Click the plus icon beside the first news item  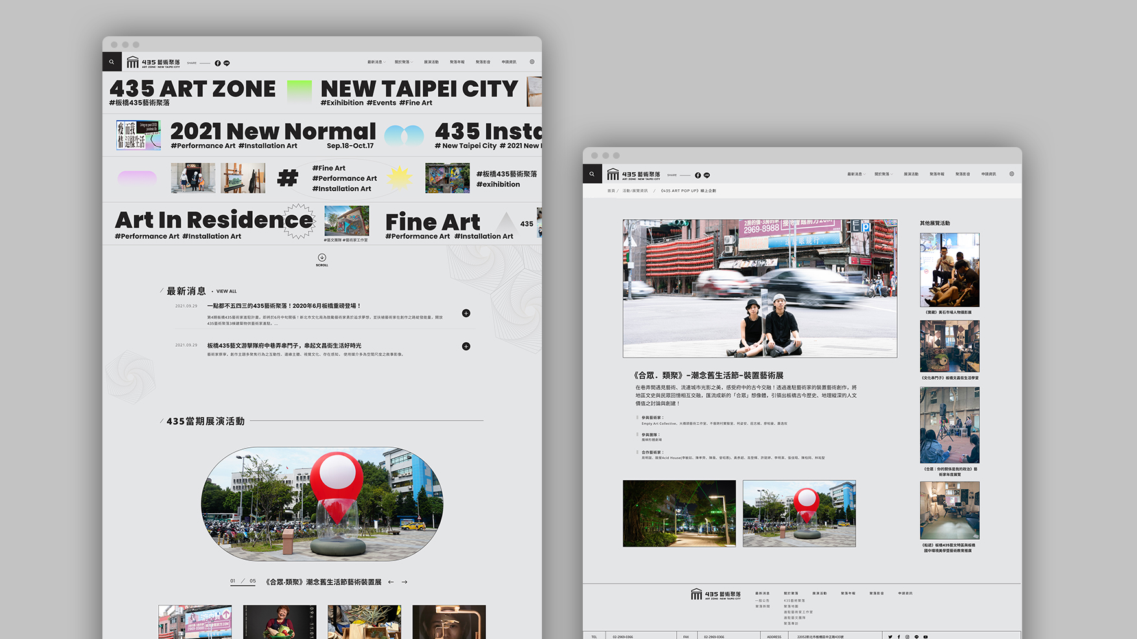click(x=466, y=313)
